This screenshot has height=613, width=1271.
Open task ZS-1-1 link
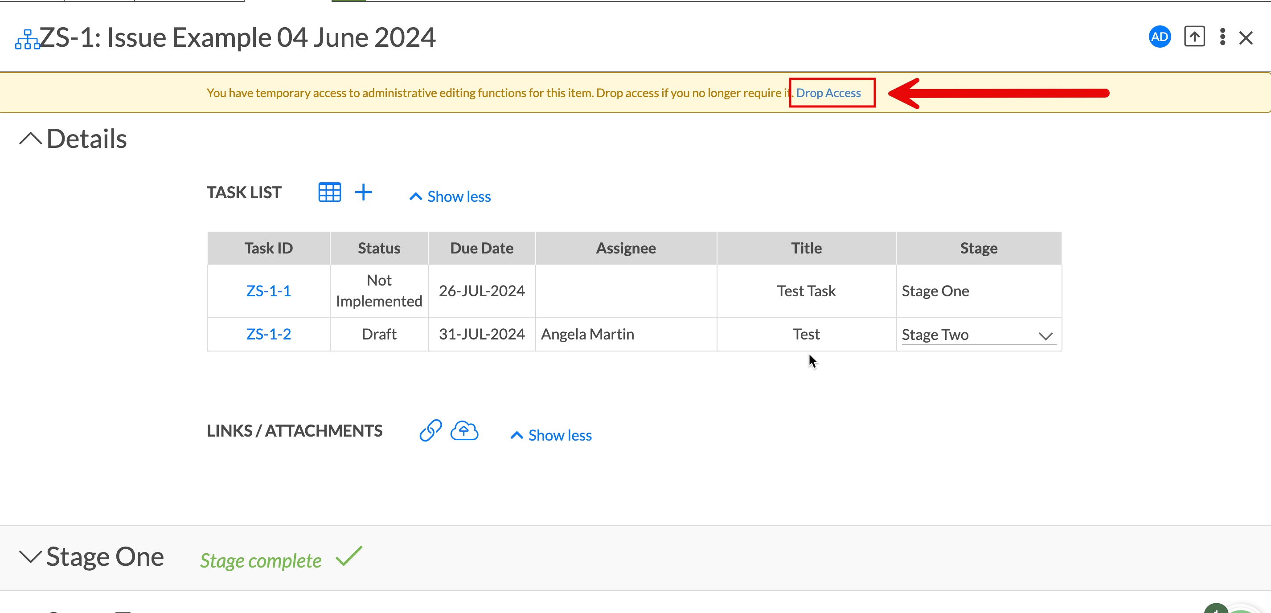tap(268, 291)
